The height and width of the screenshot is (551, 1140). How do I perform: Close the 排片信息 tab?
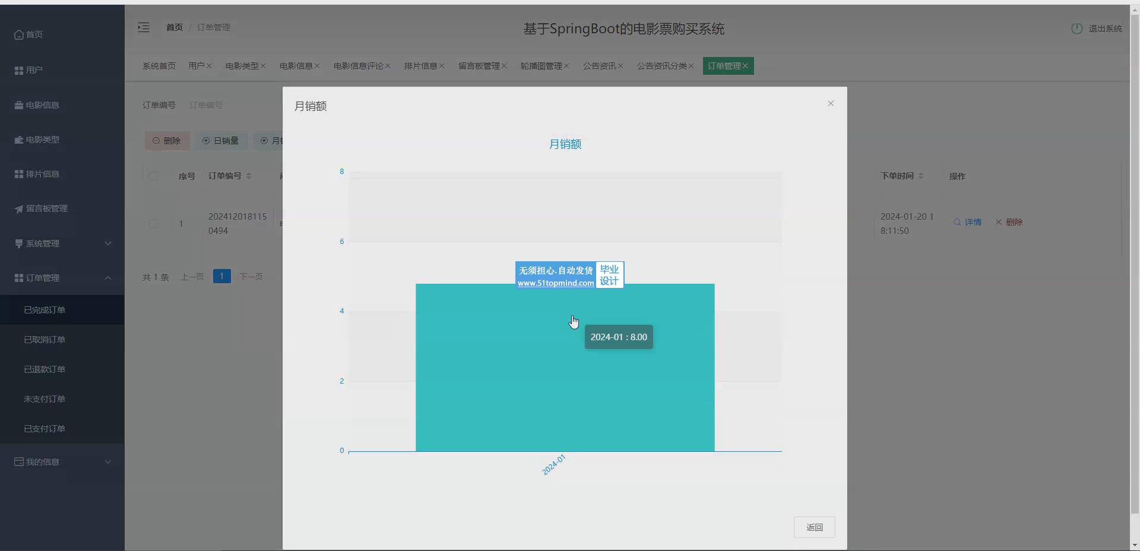[x=442, y=66]
